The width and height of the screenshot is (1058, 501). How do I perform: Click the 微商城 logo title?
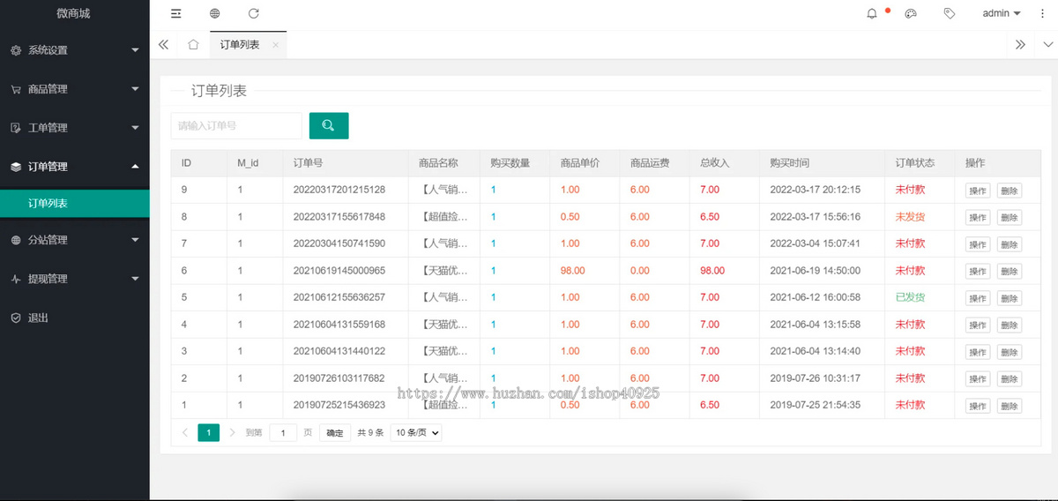[x=73, y=13]
